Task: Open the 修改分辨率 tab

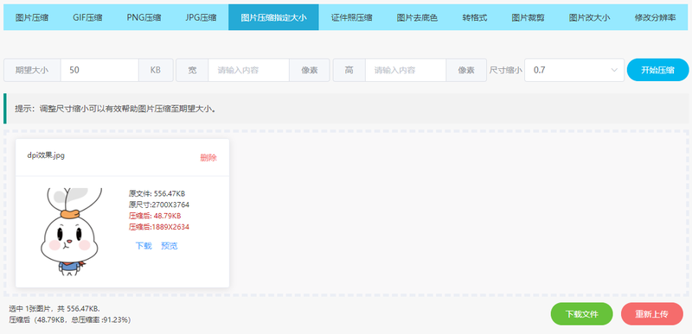Action: click(655, 17)
